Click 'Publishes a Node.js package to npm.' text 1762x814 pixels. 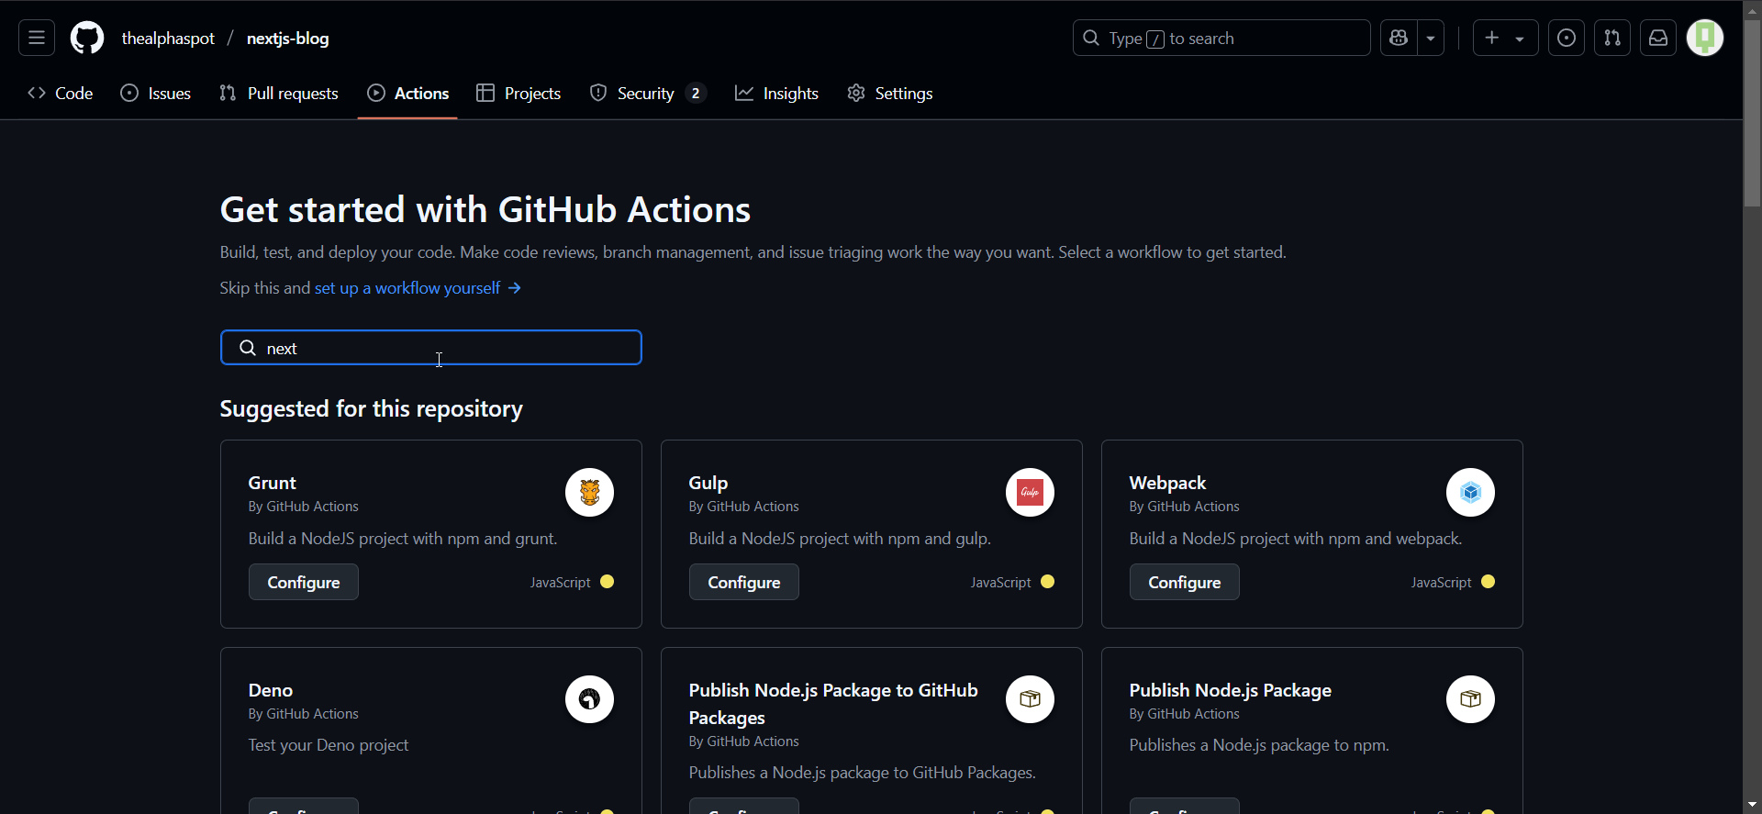1259,745
